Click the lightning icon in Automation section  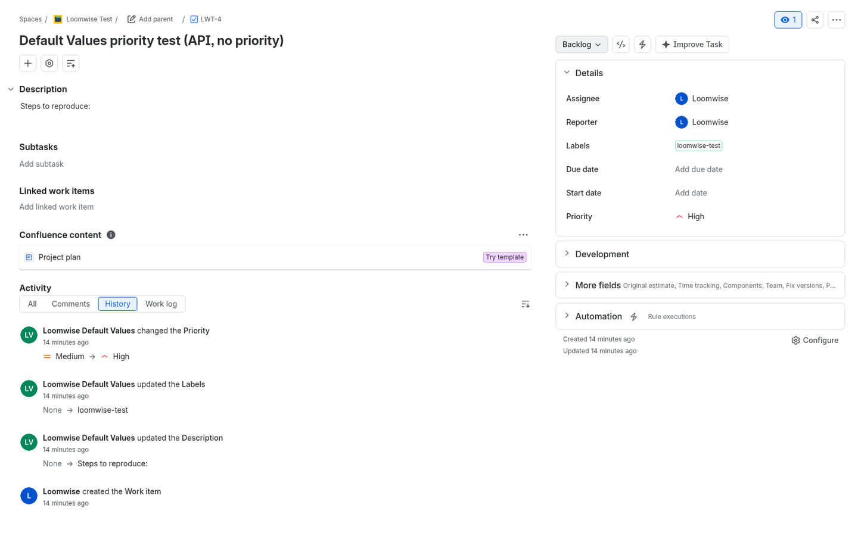point(633,317)
